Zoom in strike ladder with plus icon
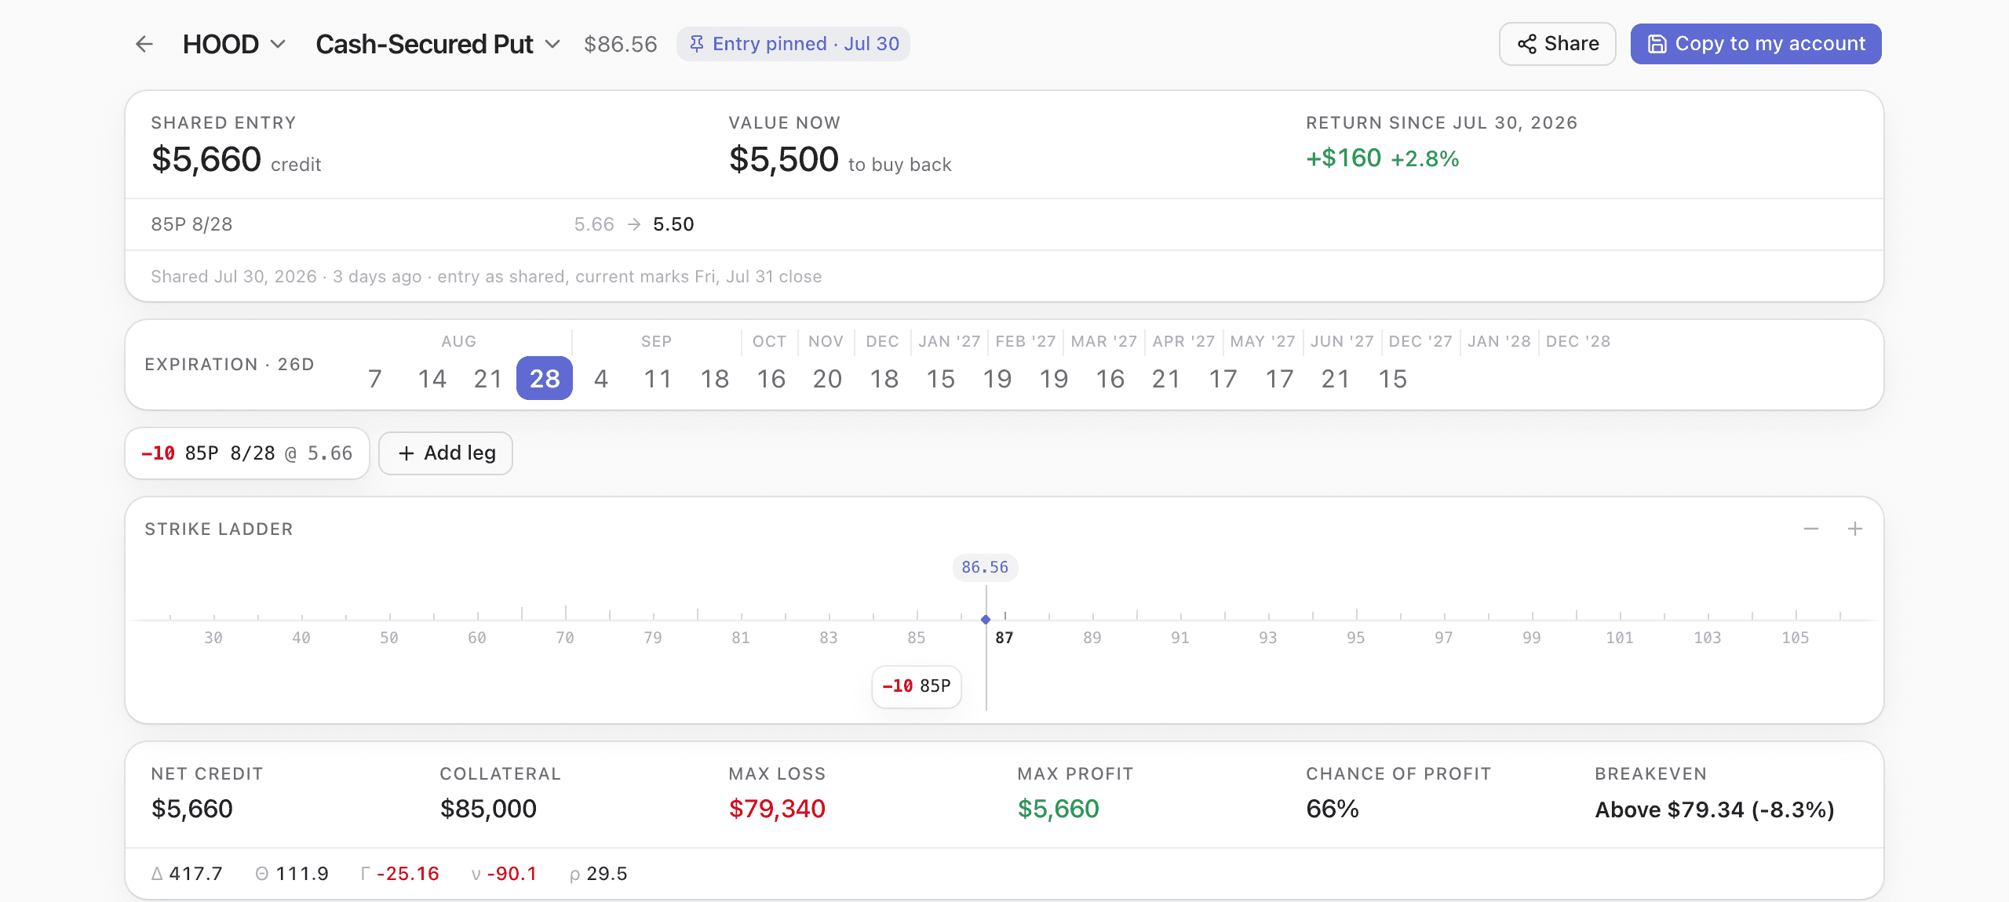Screen dimensions: 2009x902 [x=1855, y=529]
